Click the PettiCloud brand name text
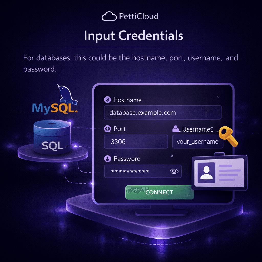The width and height of the screenshot is (262, 262). (x=139, y=16)
